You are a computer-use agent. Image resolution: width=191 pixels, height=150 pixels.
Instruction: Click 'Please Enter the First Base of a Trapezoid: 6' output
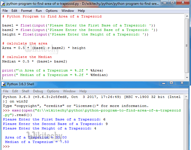(54, 120)
